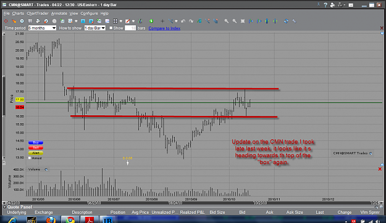The image size is (386, 223).
Task: Open the Help menu
Action: tap(104, 14)
